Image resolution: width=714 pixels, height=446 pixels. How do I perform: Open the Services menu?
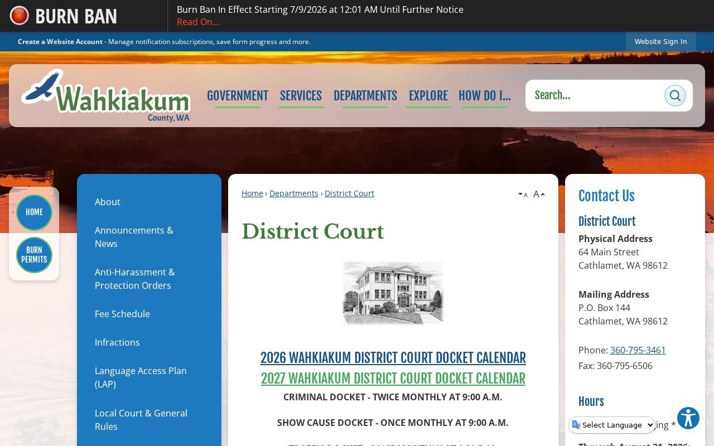pyautogui.click(x=301, y=96)
